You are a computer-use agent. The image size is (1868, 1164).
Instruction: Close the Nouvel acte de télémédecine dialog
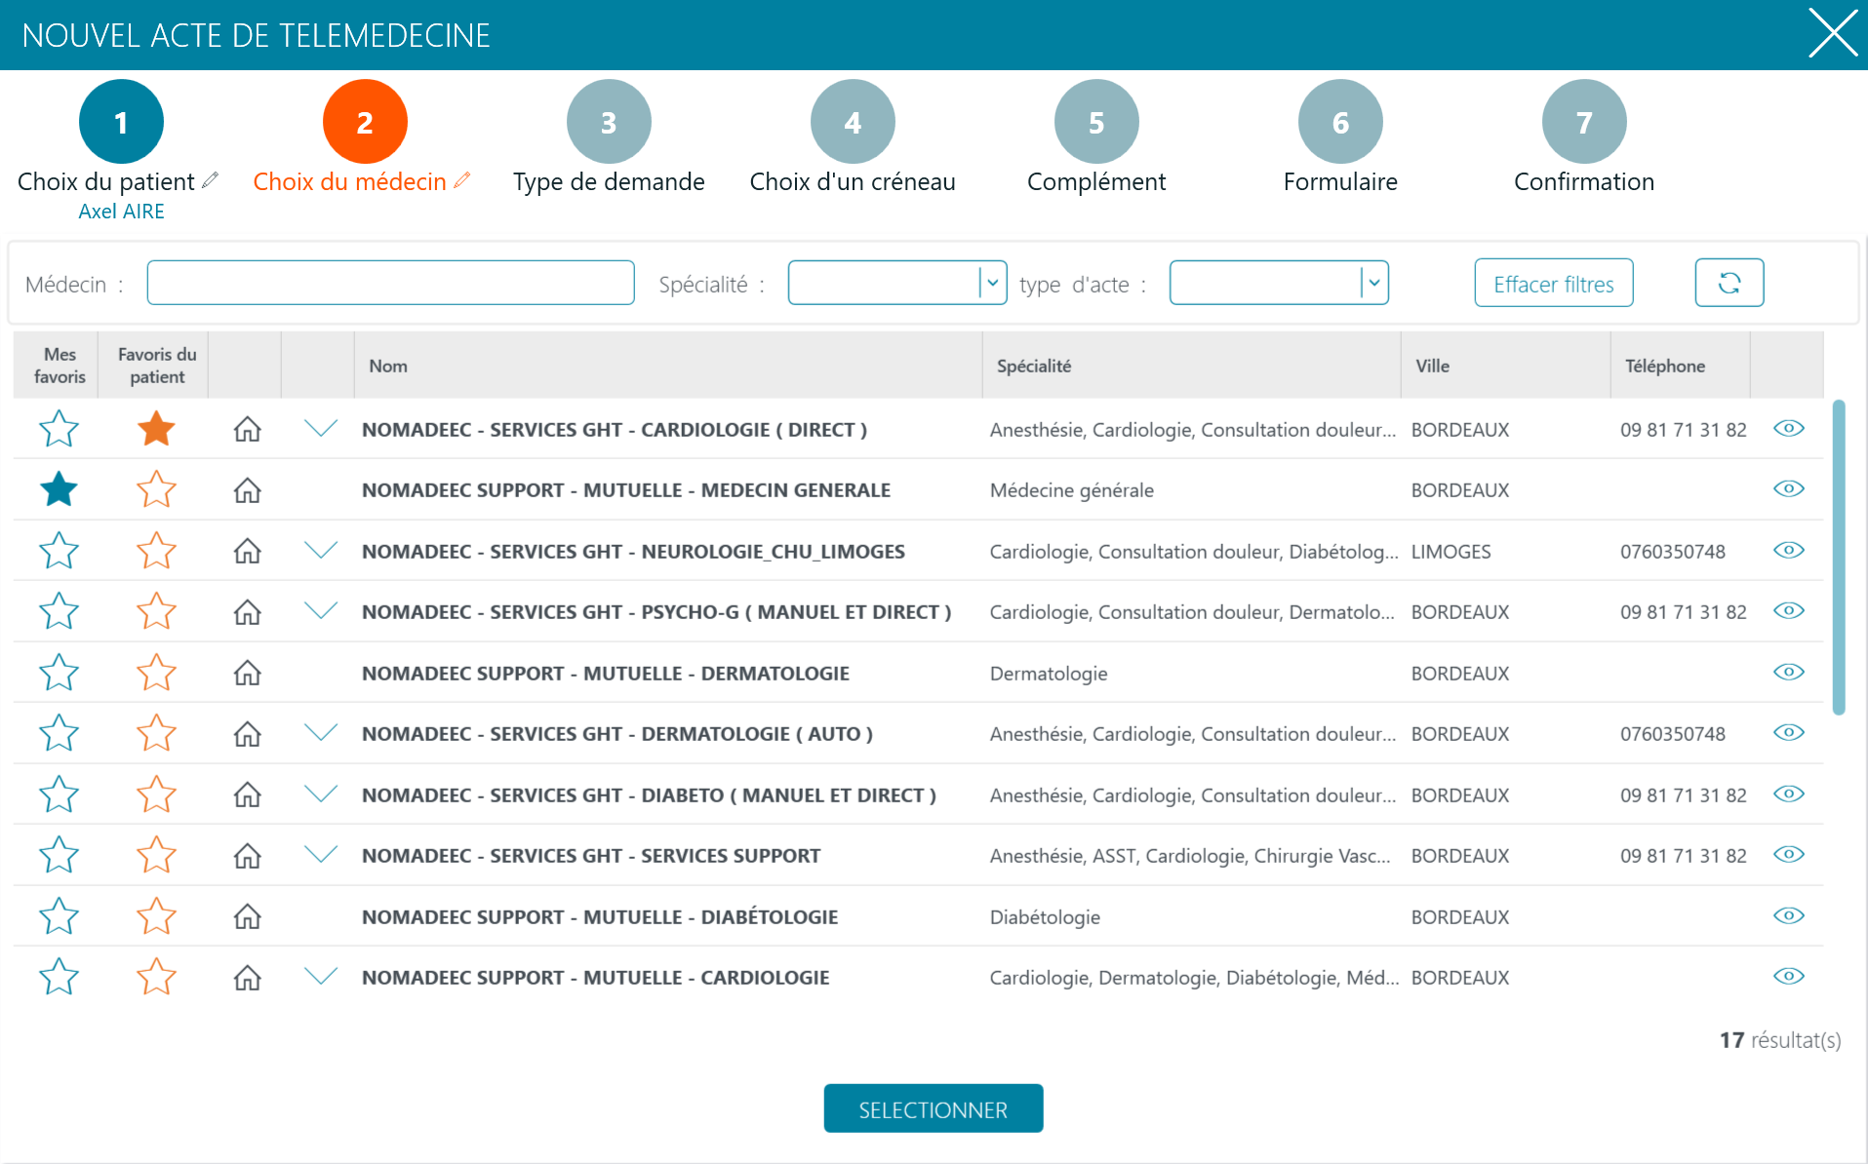click(1833, 33)
